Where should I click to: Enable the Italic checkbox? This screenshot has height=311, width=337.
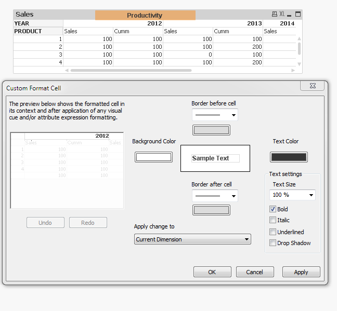[x=273, y=220]
